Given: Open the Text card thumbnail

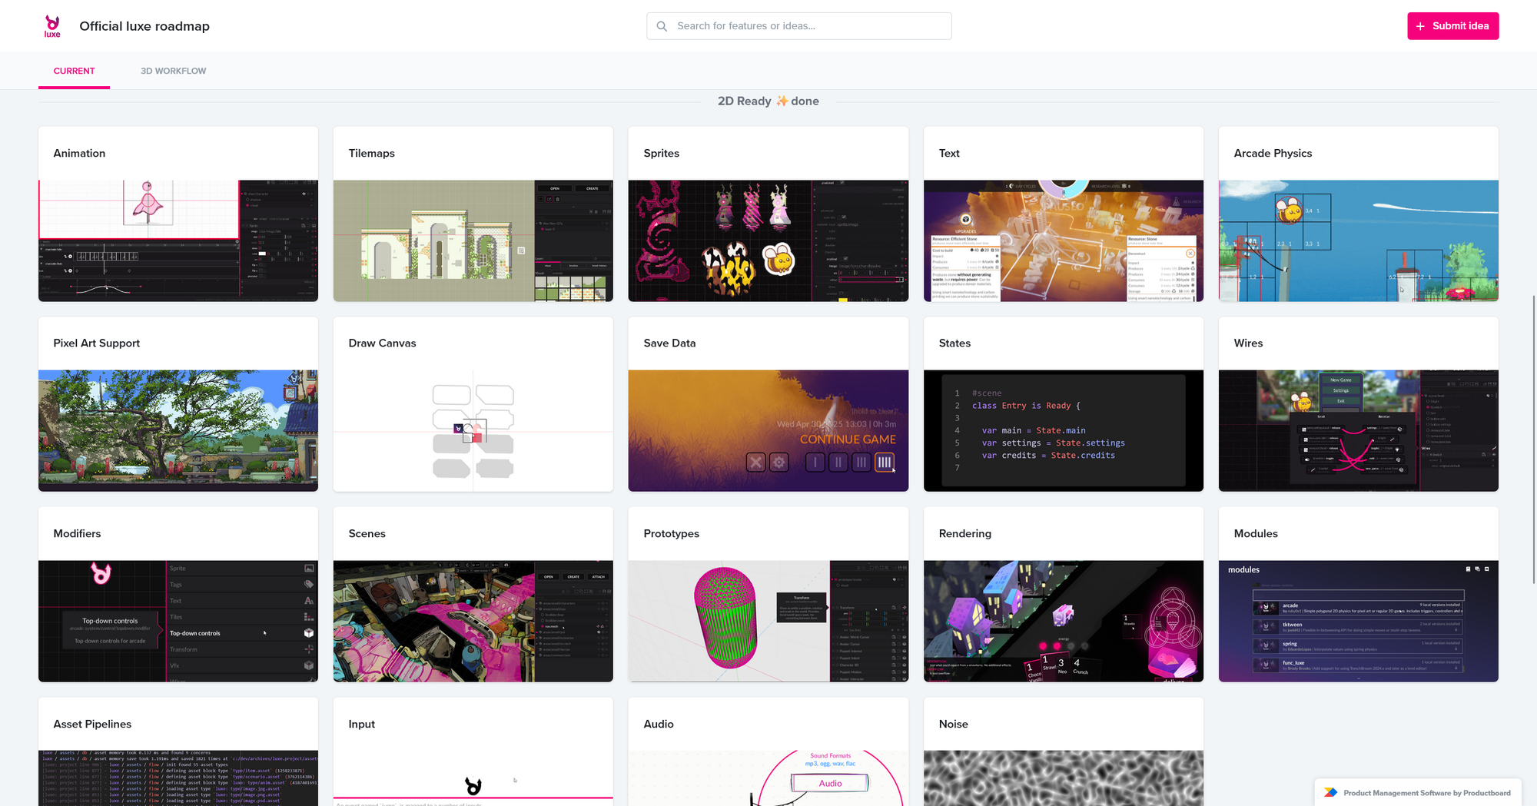Looking at the screenshot, I should point(1064,240).
